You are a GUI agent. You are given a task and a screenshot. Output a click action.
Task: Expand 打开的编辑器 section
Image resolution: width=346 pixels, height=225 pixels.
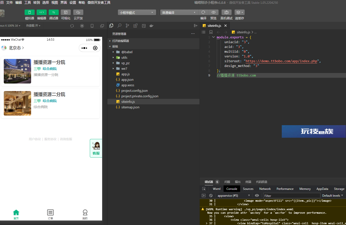(153, 41)
